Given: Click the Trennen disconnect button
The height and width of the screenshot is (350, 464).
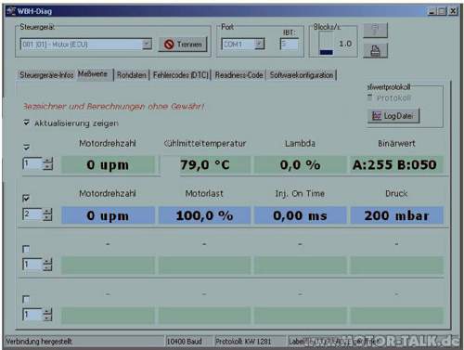Looking at the screenshot, I should (183, 45).
